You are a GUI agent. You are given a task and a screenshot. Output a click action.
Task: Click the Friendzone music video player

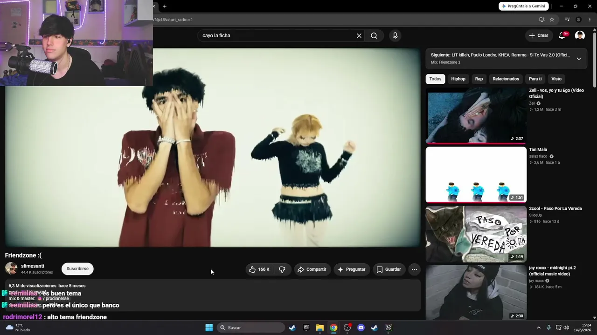(x=213, y=147)
